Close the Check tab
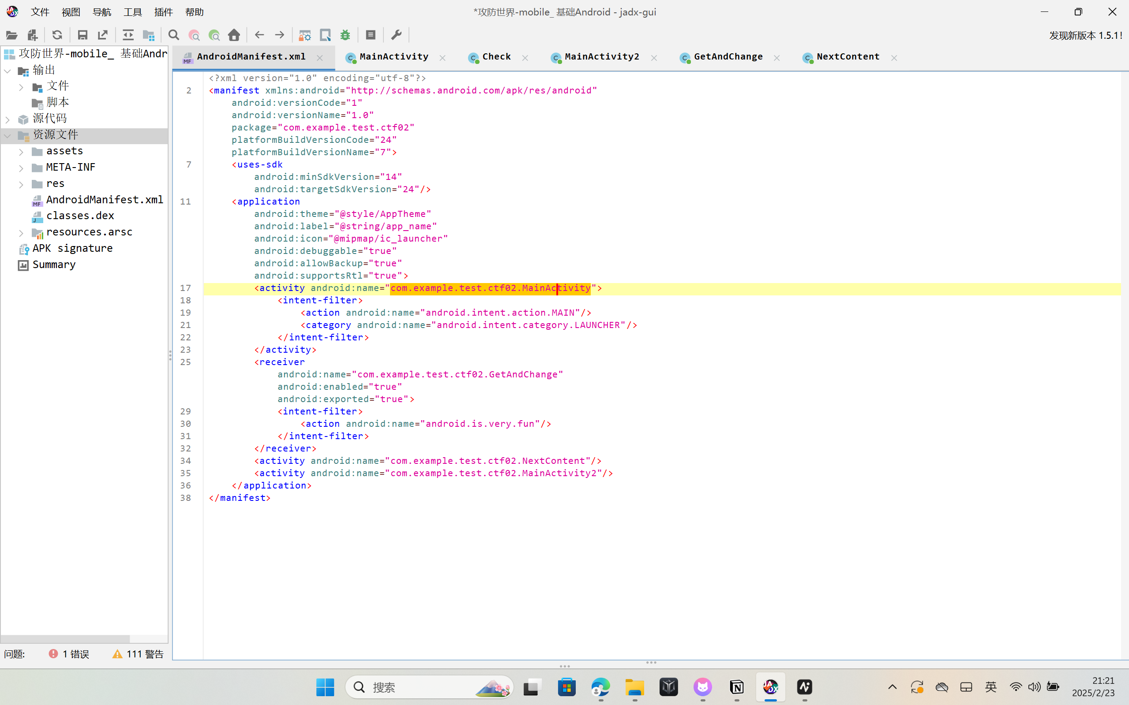 525,58
